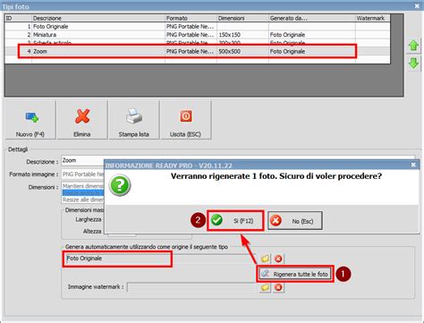Select Mantieni dimensioni option in Dimensioni list
The height and width of the screenshot is (323, 424).
82,186
